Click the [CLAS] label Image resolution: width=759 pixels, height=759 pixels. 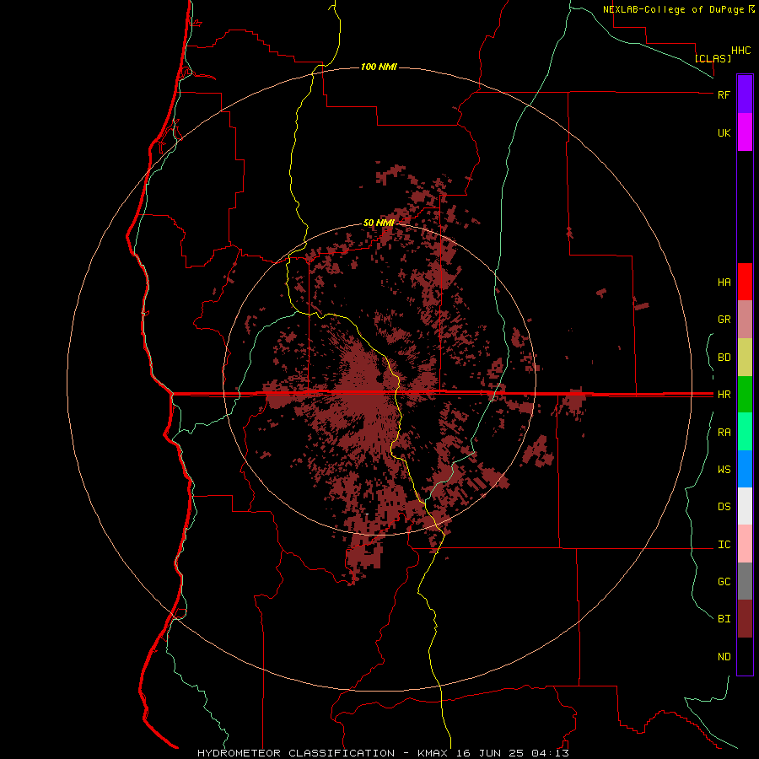click(713, 58)
